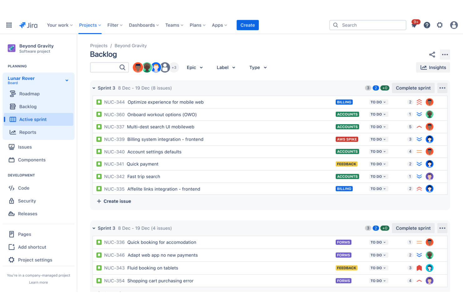Click the priority icon on NUC-344
Screen dimensions: 463x308
pyautogui.click(x=419, y=102)
